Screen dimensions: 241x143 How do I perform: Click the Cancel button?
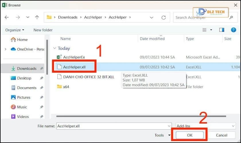[x=221, y=135]
